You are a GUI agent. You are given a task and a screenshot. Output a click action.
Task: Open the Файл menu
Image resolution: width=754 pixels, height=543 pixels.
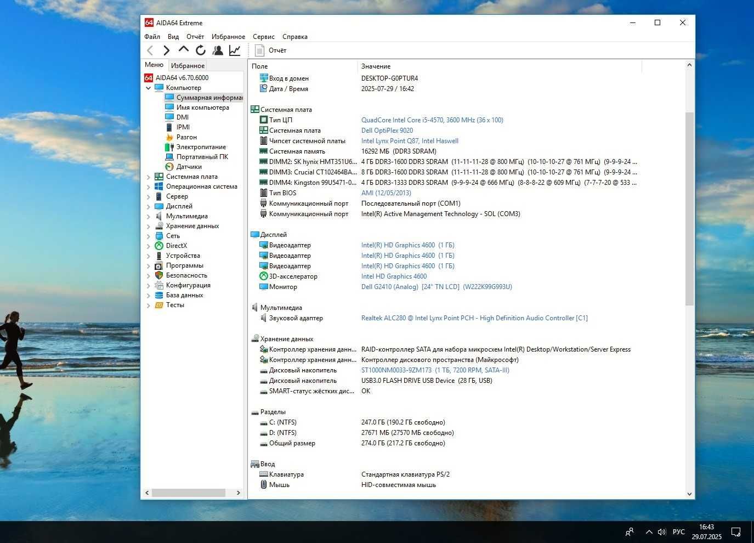click(152, 37)
